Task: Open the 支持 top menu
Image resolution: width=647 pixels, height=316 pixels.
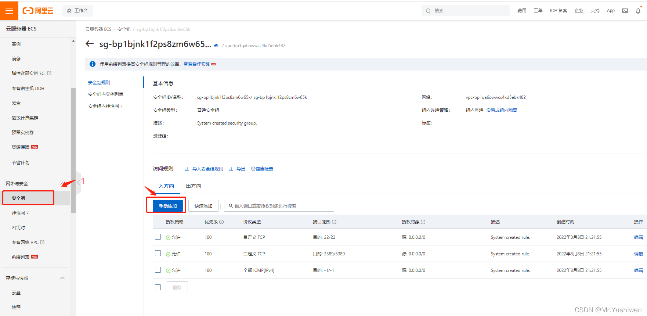Action: coord(595,11)
